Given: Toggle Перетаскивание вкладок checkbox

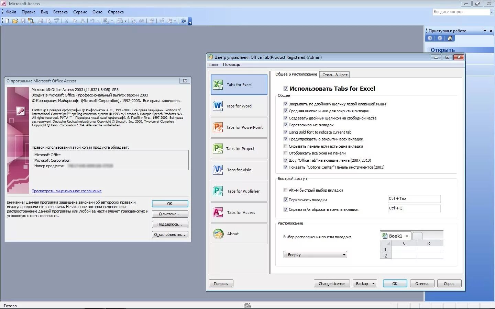Looking at the screenshot, I should 286,125.
